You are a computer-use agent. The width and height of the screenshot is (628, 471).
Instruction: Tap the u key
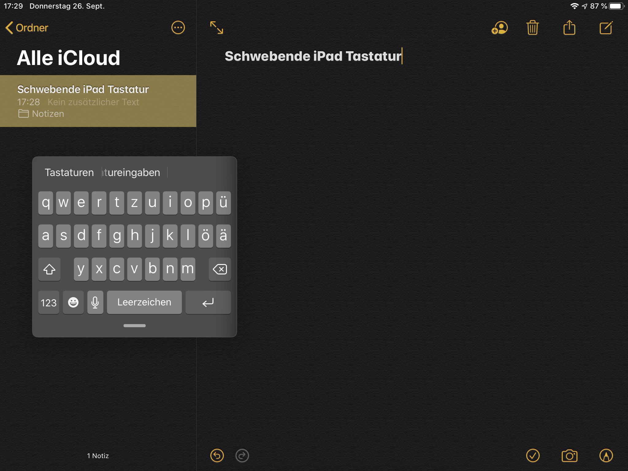(x=152, y=203)
